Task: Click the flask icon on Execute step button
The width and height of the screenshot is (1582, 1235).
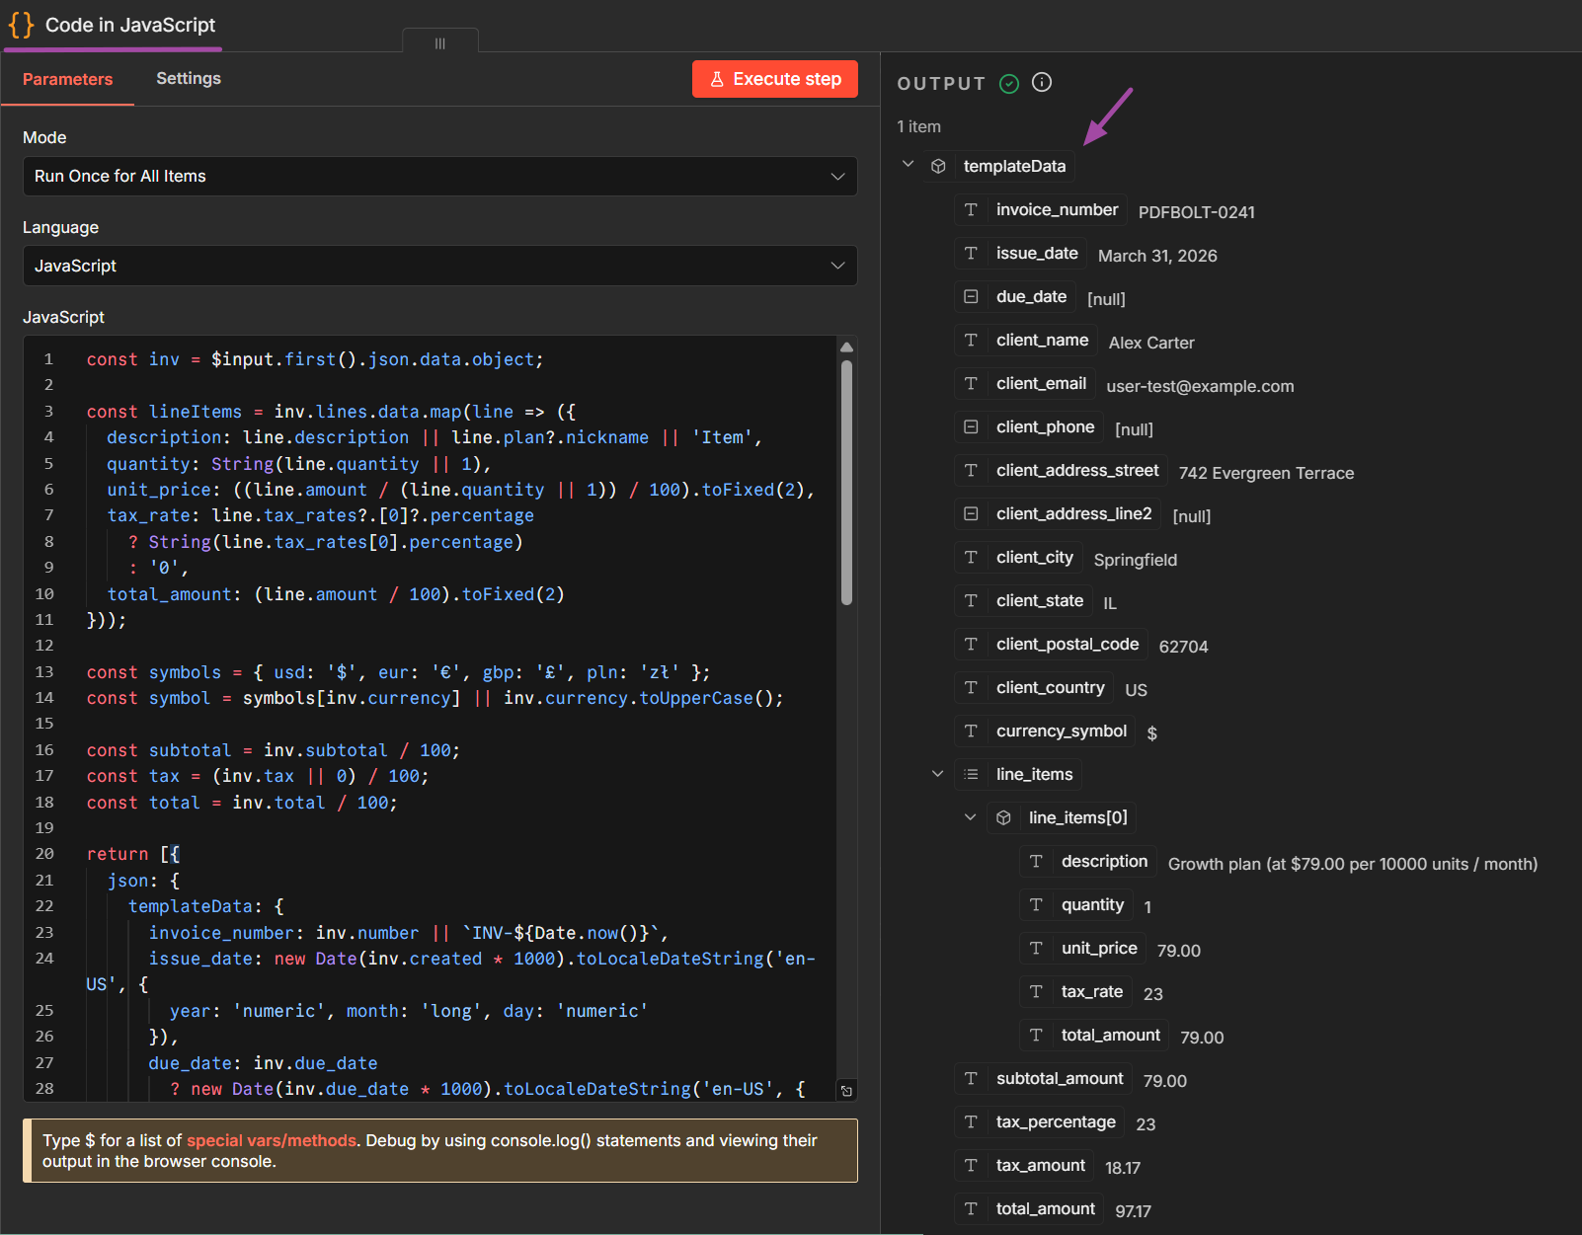Action: (717, 79)
